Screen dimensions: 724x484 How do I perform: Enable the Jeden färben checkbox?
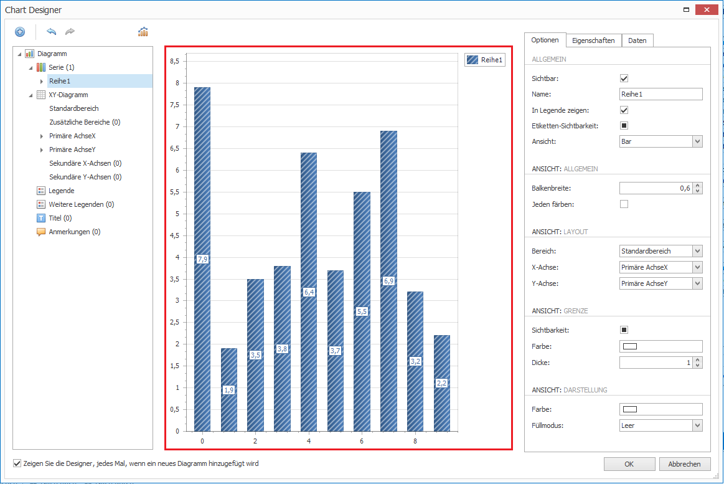pos(624,204)
